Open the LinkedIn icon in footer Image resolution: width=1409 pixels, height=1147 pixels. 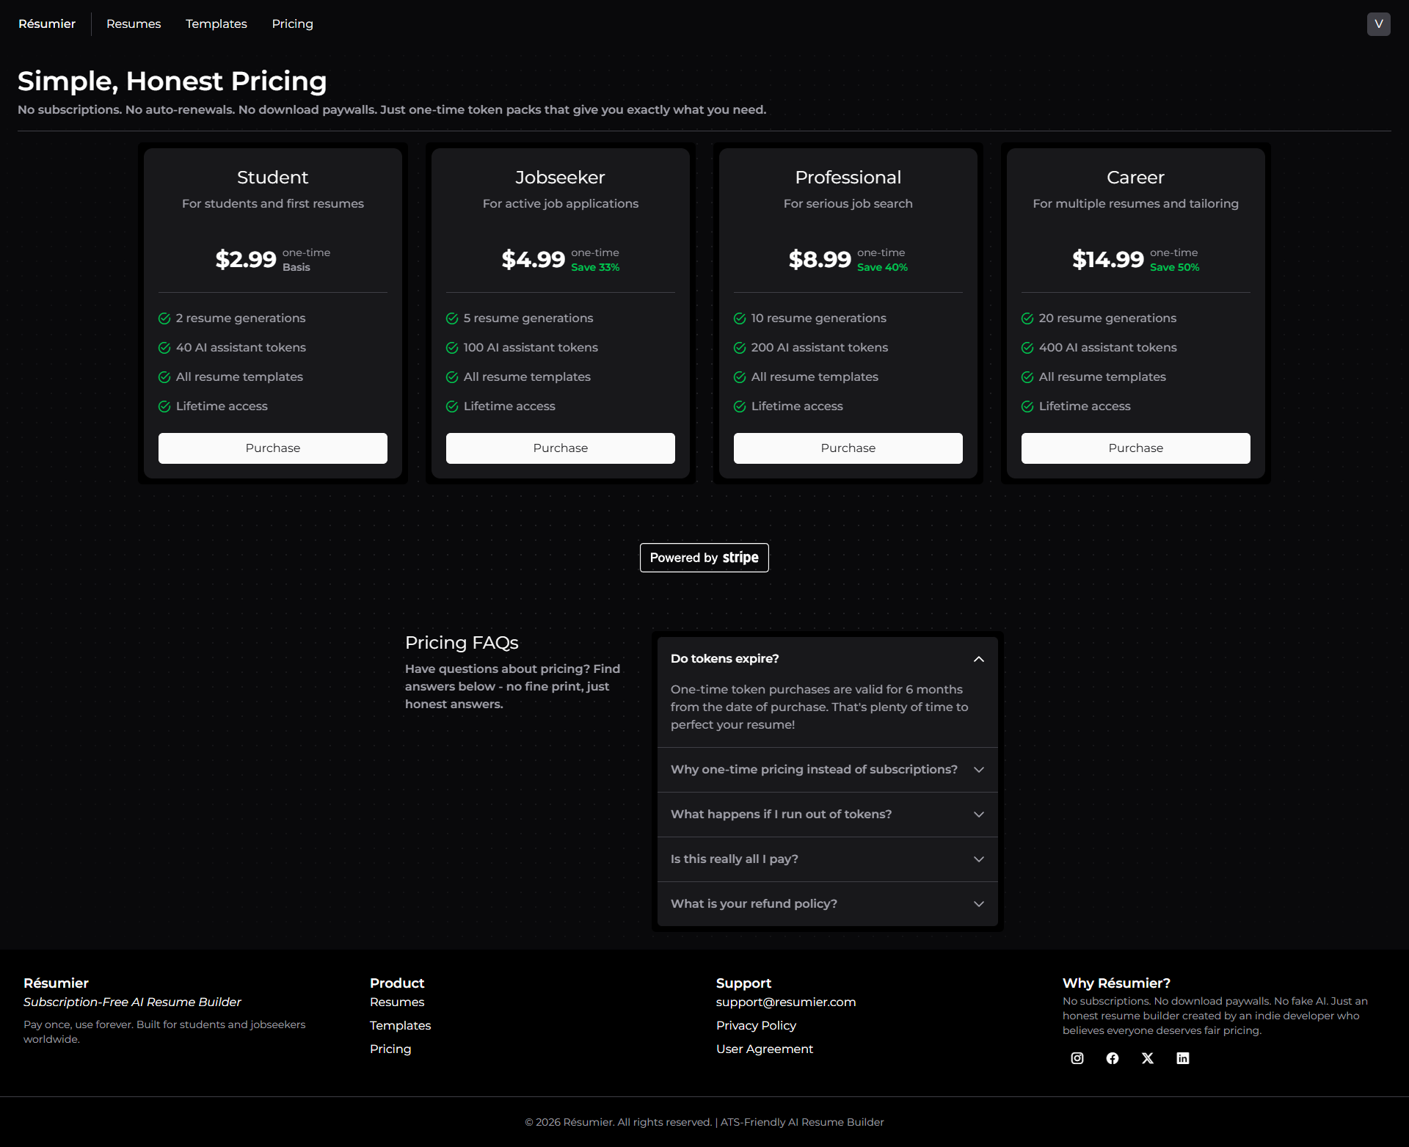[1182, 1057]
